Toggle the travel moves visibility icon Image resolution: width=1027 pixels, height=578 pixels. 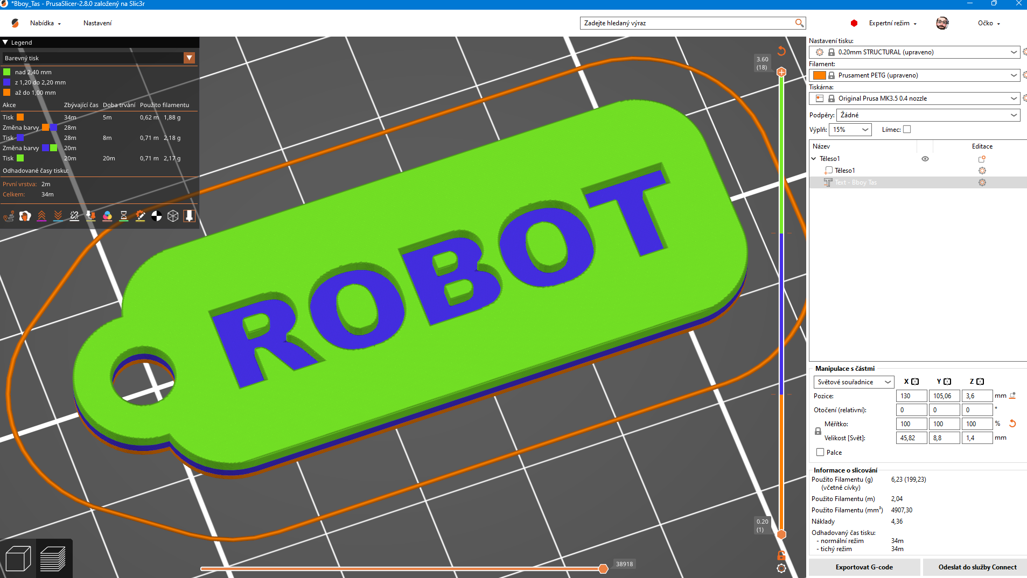[9, 216]
